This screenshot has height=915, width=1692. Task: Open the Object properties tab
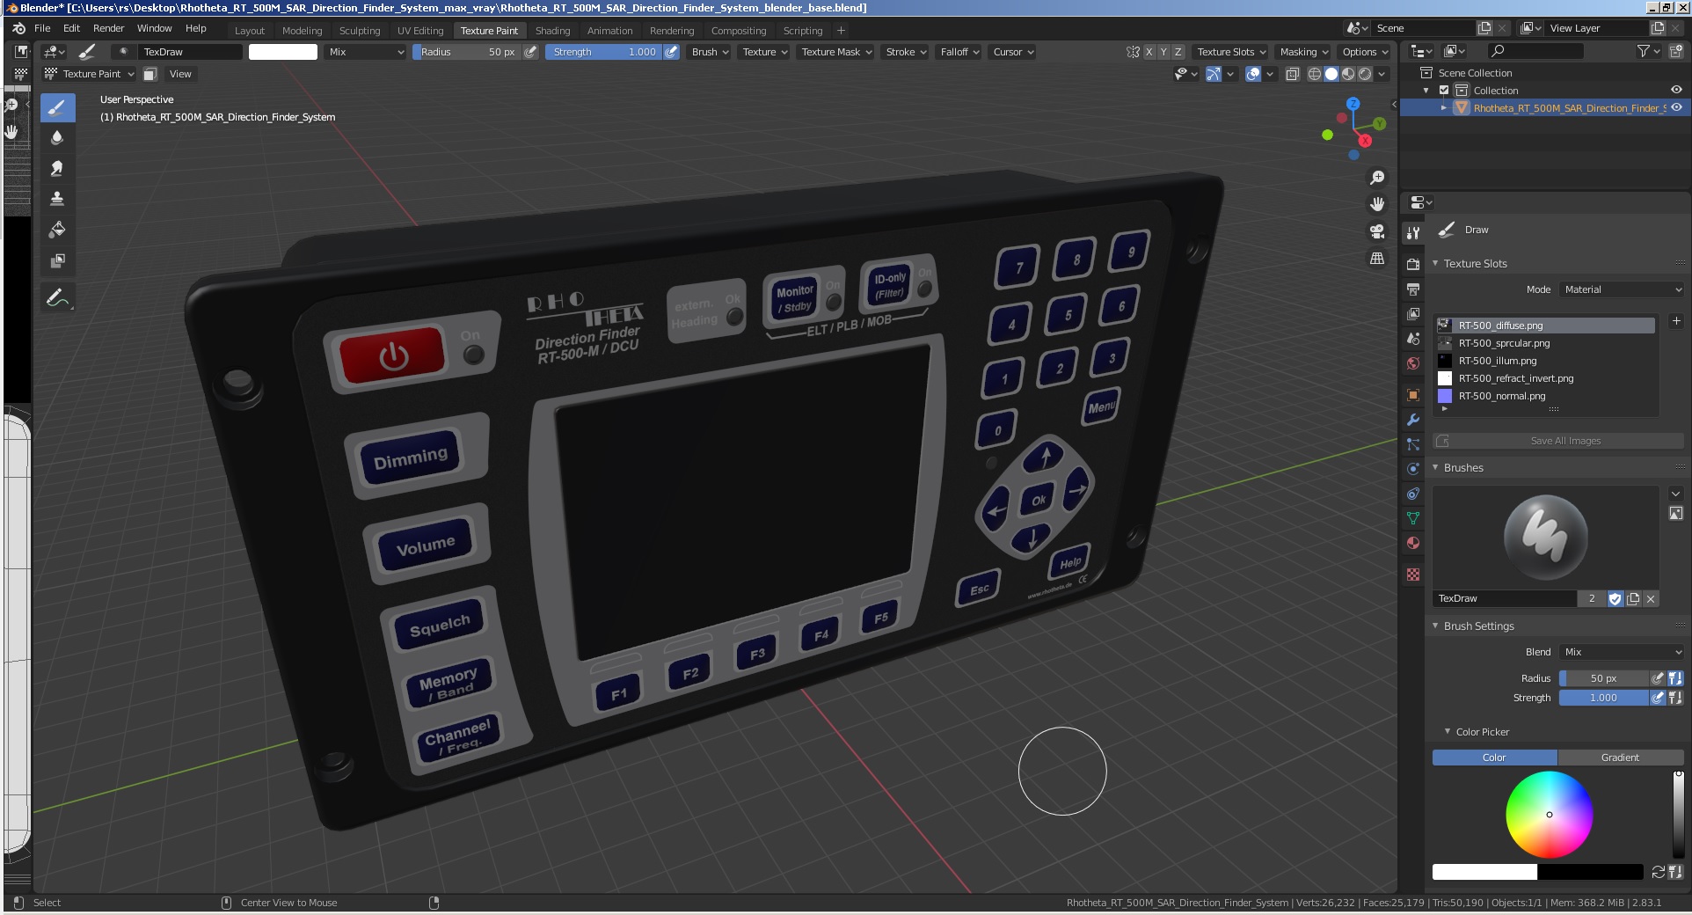point(1413,395)
